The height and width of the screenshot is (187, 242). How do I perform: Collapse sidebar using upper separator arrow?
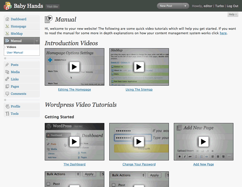[5, 58]
